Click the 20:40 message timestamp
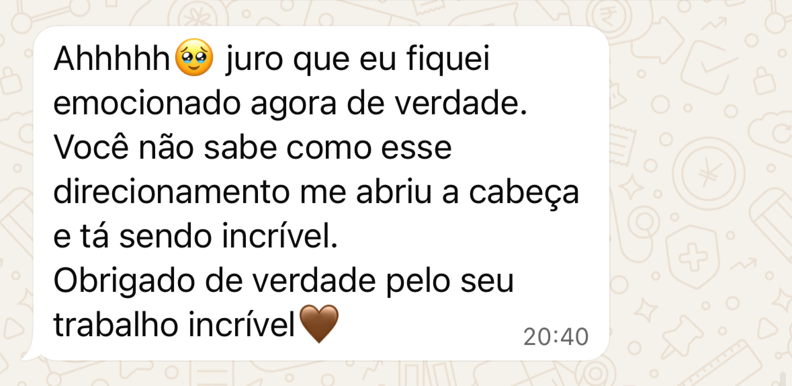Screen dimensions: 792x386 click(x=556, y=337)
